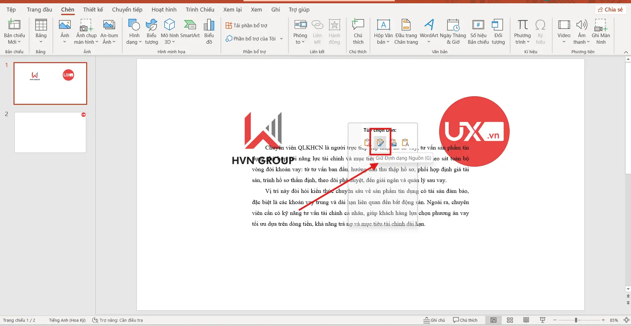Select the Giữ Định dạng Nguồn paste option
The height and width of the screenshot is (326, 631).
tap(380, 142)
